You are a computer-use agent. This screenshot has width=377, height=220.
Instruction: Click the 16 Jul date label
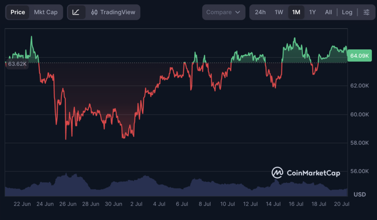point(296,204)
